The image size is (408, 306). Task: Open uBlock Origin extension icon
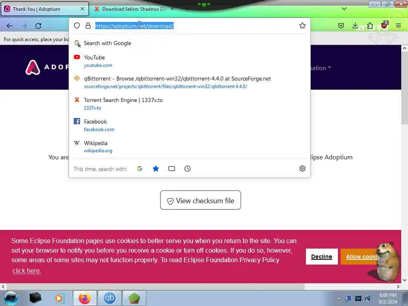pos(384,25)
